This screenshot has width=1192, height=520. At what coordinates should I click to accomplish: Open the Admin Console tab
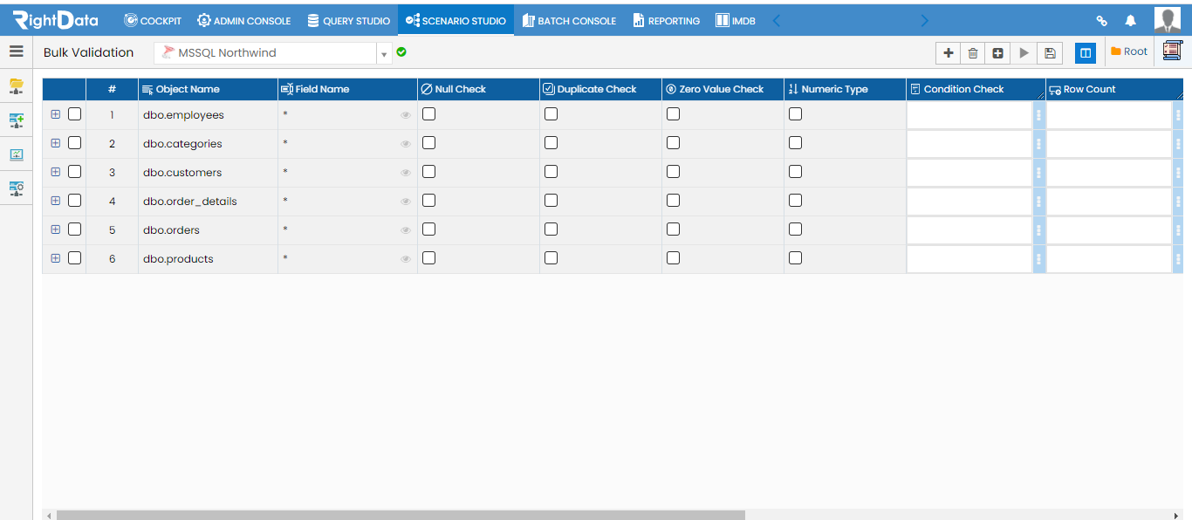pos(244,20)
